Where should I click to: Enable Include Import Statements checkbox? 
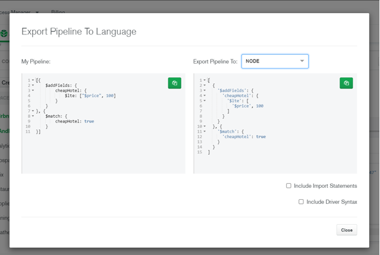pos(288,185)
